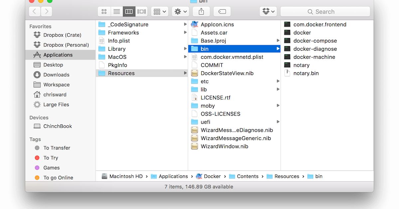Select the COMMIT file

click(x=234, y=65)
